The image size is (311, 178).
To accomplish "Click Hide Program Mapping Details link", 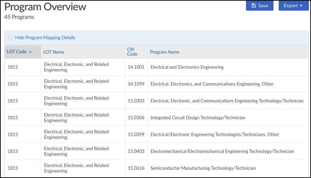I will coord(45,37).
